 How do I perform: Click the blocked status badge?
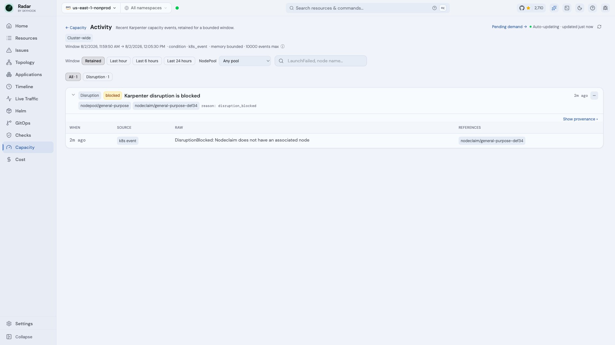[x=113, y=96]
